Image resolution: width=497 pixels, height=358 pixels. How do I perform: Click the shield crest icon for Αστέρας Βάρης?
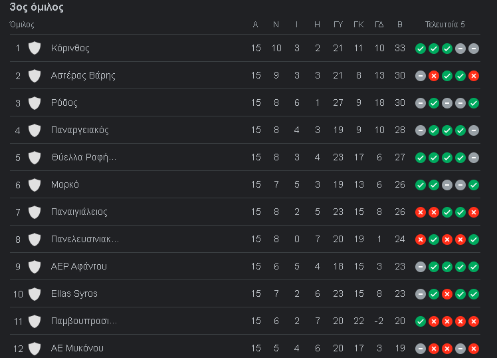35,76
